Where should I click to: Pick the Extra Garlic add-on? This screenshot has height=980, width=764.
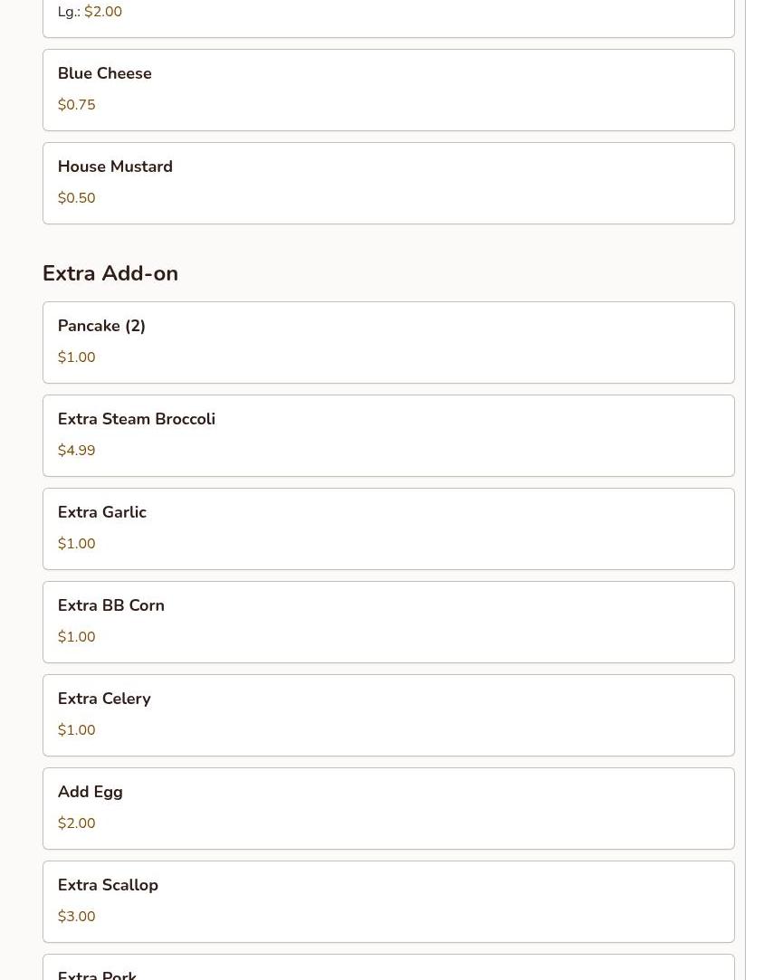[x=388, y=528]
